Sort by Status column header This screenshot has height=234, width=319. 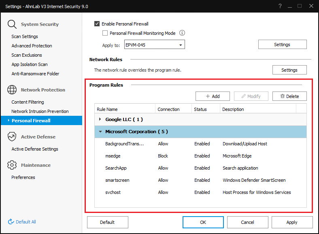(x=206, y=109)
